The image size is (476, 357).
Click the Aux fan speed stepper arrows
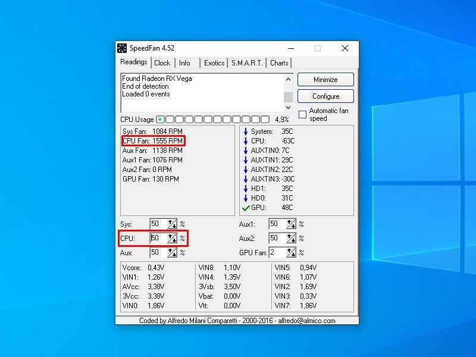point(172,252)
